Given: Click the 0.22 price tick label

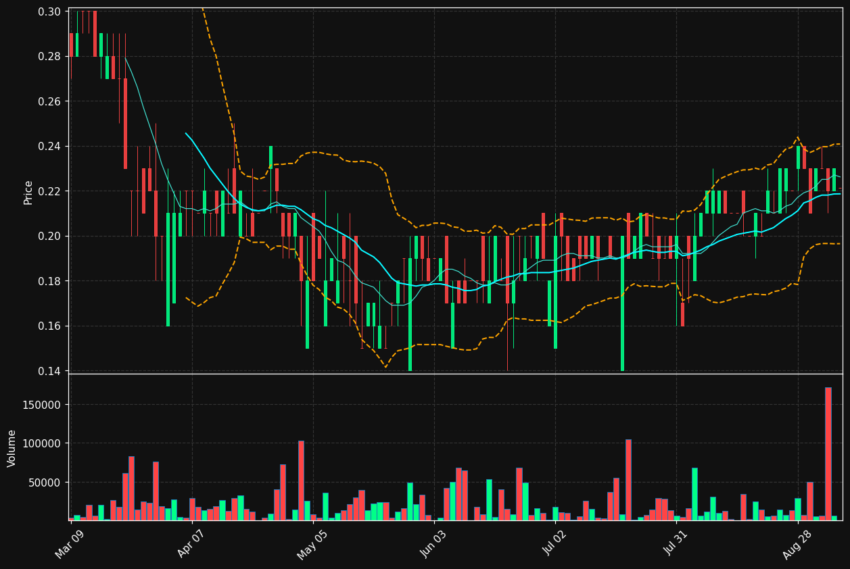Looking at the screenshot, I should point(50,191).
